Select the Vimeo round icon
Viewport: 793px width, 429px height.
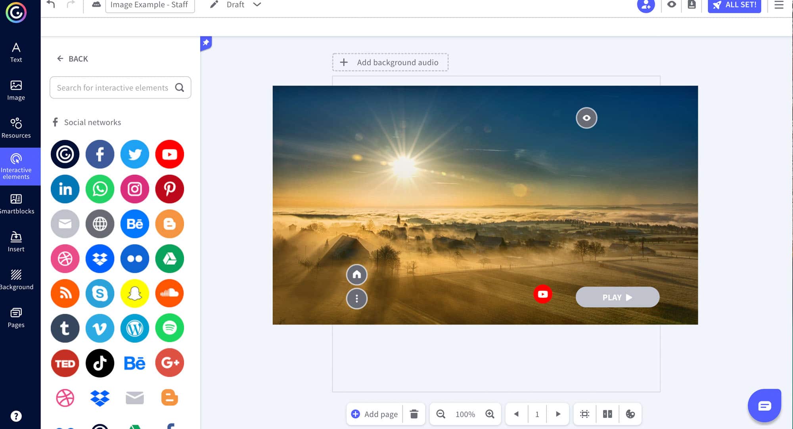tap(100, 328)
